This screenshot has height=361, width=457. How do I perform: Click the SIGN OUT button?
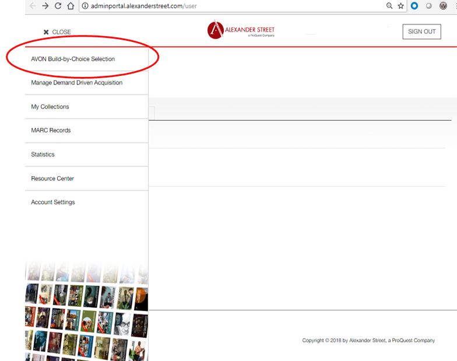421,31
